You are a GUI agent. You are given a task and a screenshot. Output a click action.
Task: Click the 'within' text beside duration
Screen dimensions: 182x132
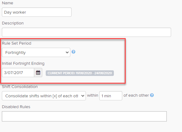click(93, 95)
